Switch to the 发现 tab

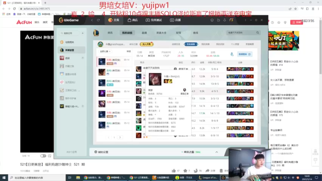click(178, 33)
